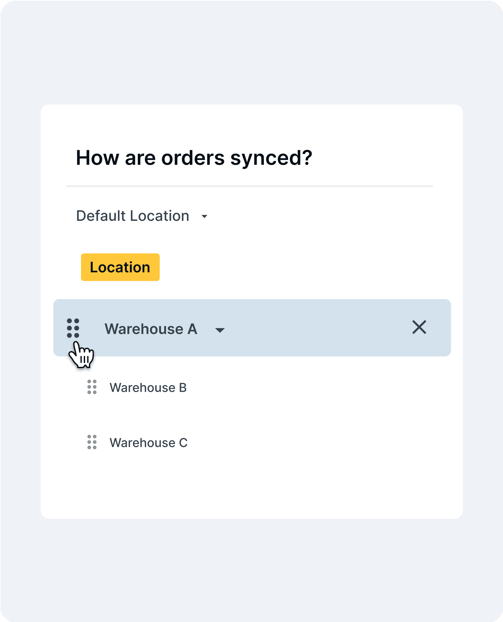Expand the Warehouse A dropdown arrow
The height and width of the screenshot is (622, 503).
click(x=220, y=330)
